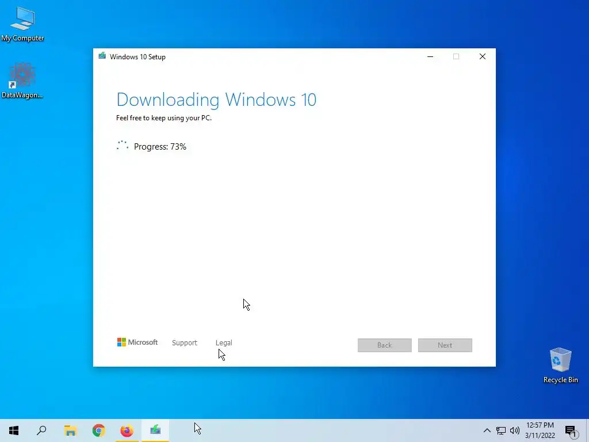Open the taskbar clock showing 12:57 PM
This screenshot has width=589, height=442.
click(x=540, y=430)
